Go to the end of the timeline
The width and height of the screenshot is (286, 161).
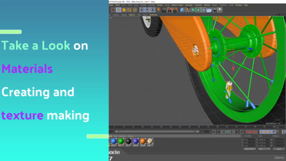[x=242, y=132]
